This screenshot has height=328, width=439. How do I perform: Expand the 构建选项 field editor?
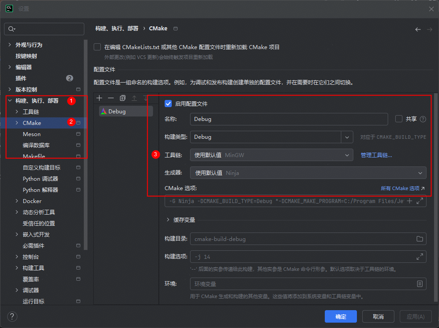420,257
